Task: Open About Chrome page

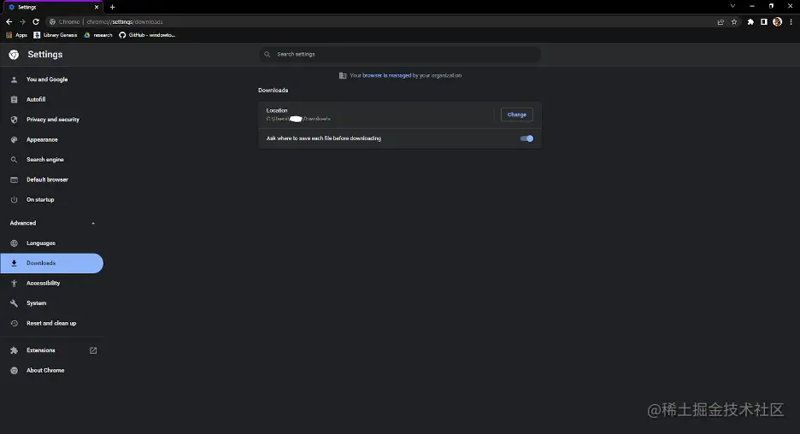Action: [51, 370]
